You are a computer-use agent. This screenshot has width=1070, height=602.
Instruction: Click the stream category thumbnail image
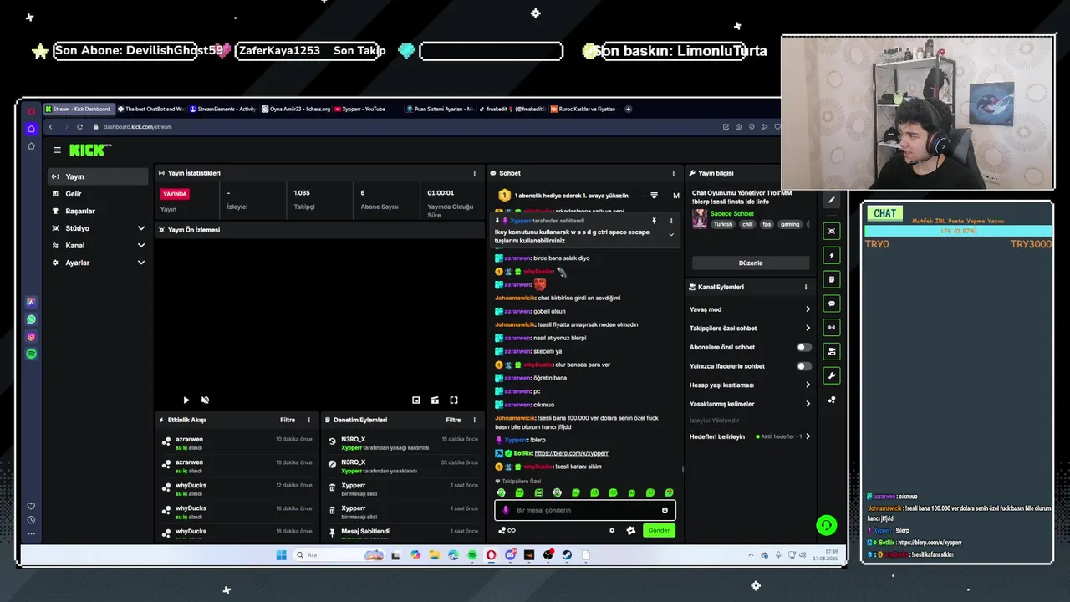pyautogui.click(x=699, y=219)
